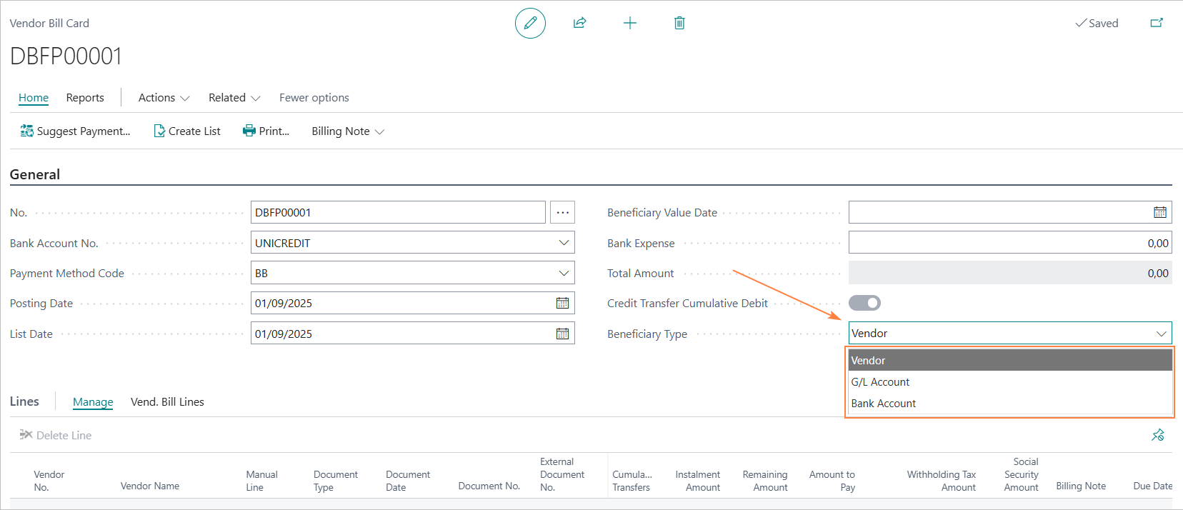Open card in new window icon
This screenshot has height=510, width=1183.
click(x=1157, y=24)
